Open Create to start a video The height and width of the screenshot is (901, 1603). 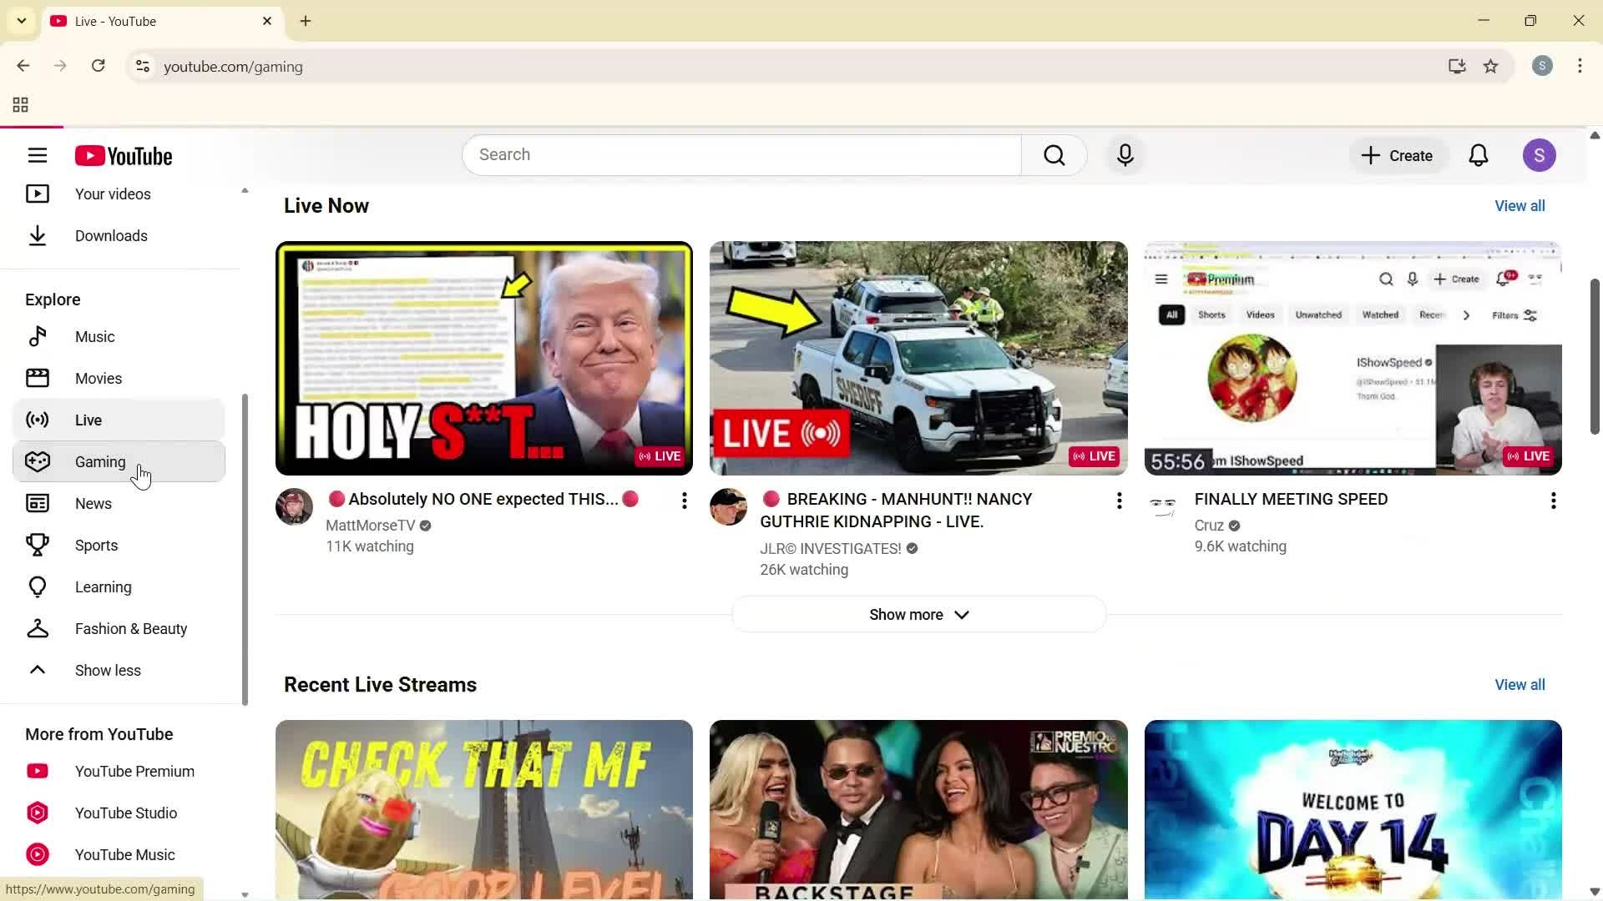click(x=1397, y=155)
